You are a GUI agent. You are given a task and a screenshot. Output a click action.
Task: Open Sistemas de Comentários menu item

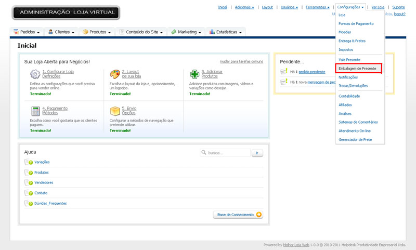pyautogui.click(x=358, y=122)
